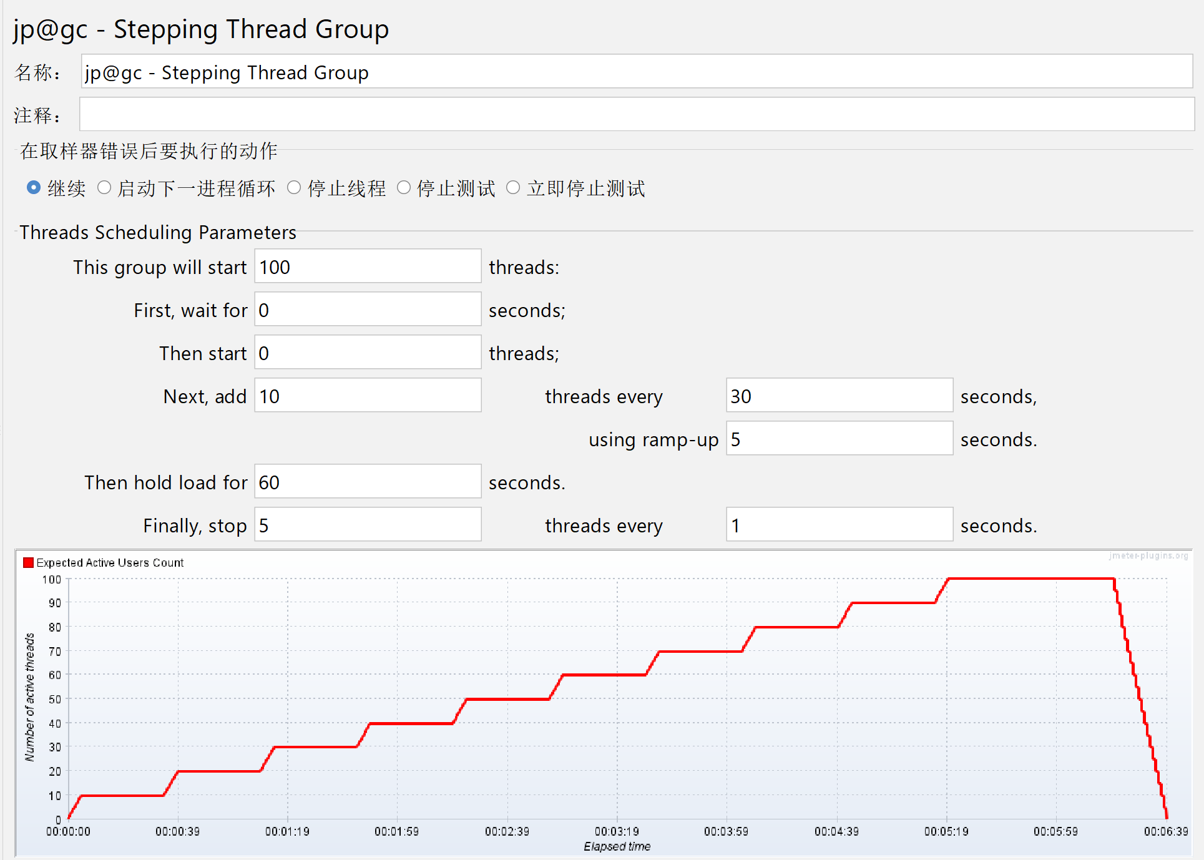Viewport: 1204px width, 860px height.
Task: Choose 立即停止测试 radio option
Action: [x=513, y=188]
